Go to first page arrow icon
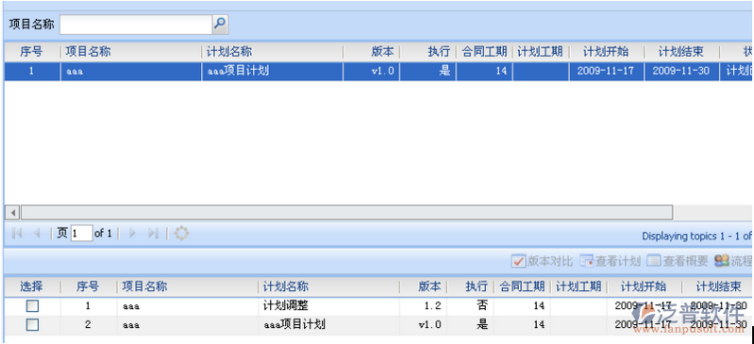754x344 pixels. pyautogui.click(x=17, y=234)
